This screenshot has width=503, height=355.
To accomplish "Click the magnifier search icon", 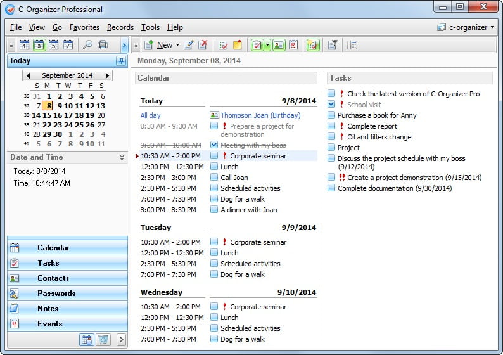I will click(x=87, y=44).
